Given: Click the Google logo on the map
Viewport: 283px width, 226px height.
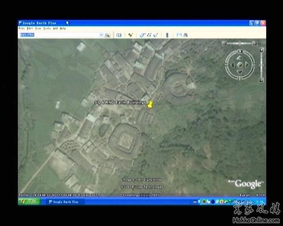Looking at the screenshot, I should 248,184.
